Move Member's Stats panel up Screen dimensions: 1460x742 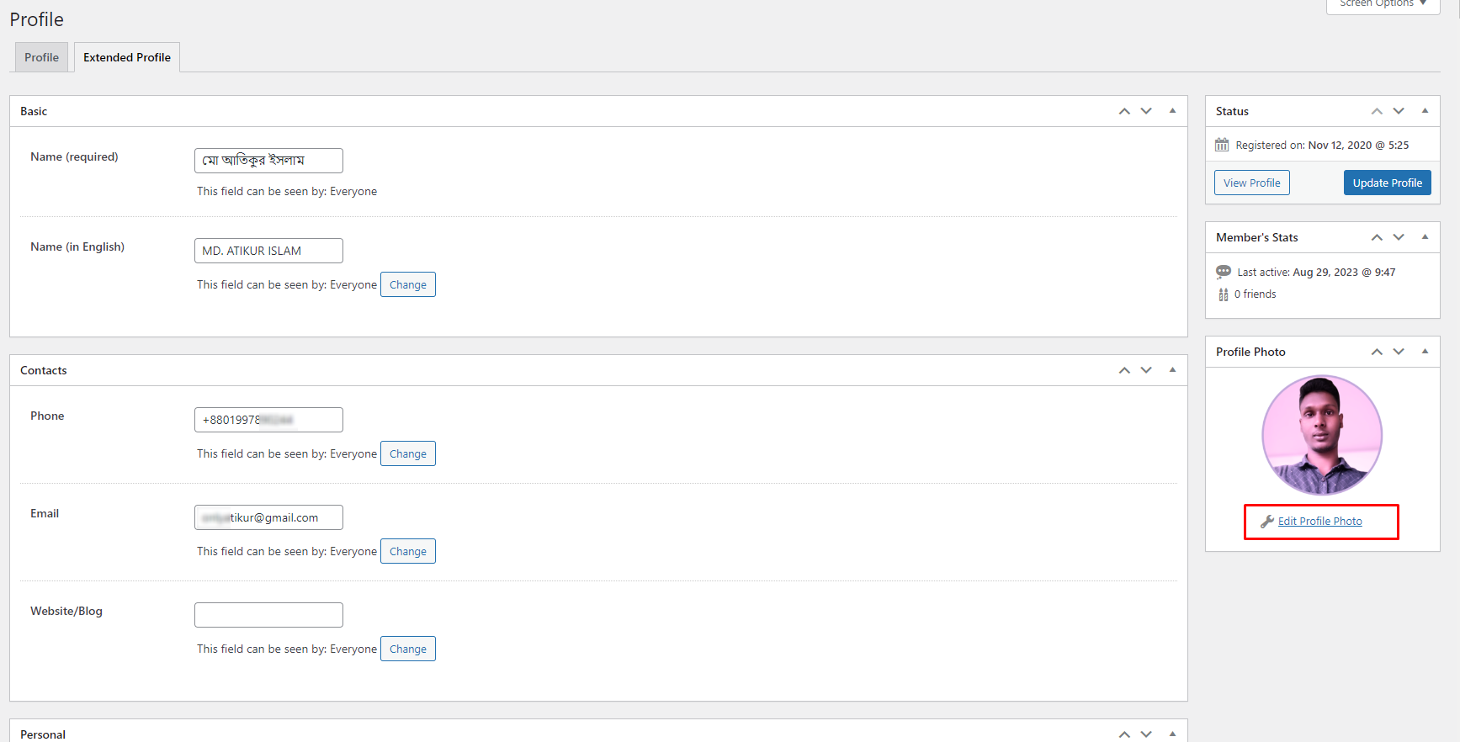(1377, 237)
